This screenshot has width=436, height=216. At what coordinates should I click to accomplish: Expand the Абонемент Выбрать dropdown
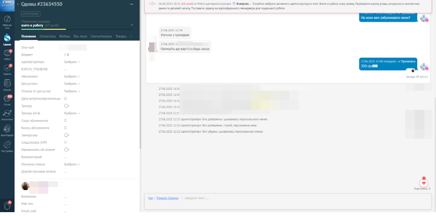[72, 77]
